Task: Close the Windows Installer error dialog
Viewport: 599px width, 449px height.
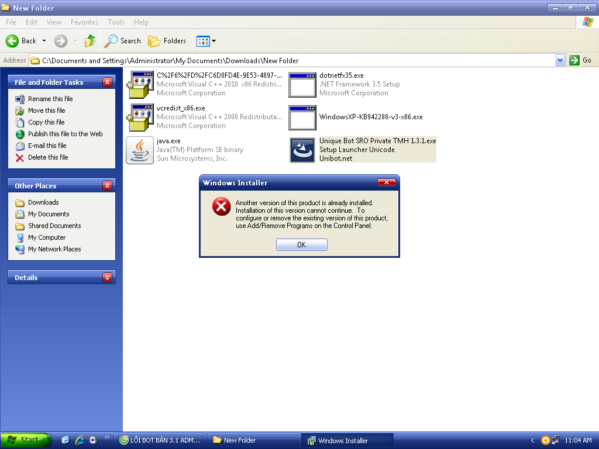Action: (x=387, y=182)
